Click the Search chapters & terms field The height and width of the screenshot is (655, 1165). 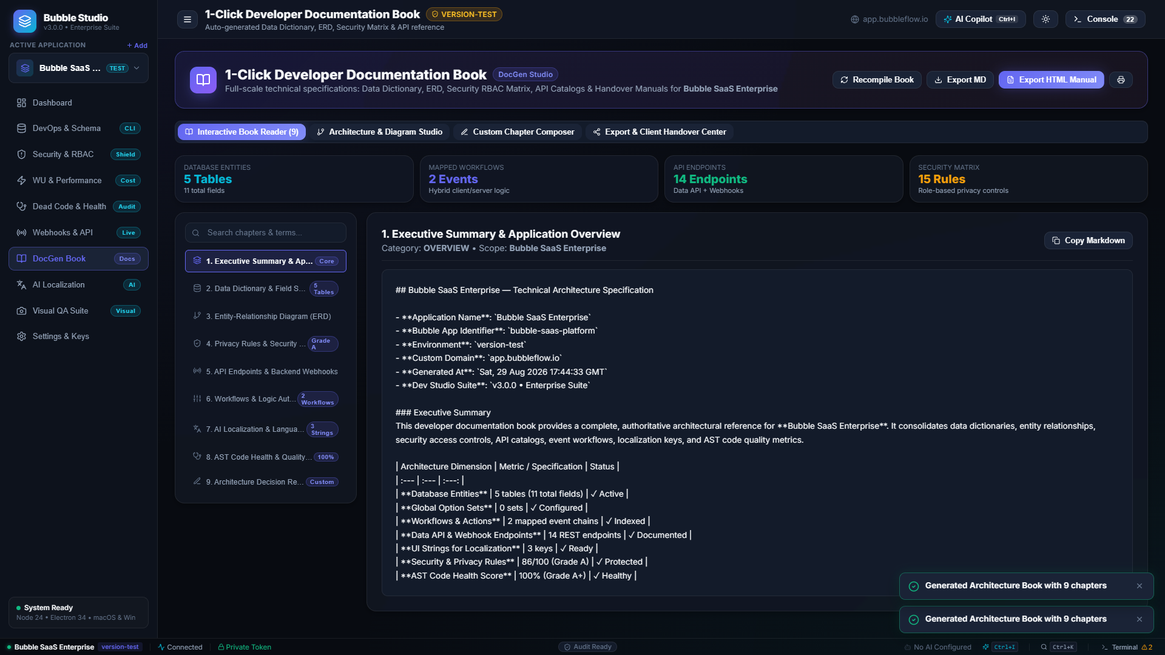point(266,233)
